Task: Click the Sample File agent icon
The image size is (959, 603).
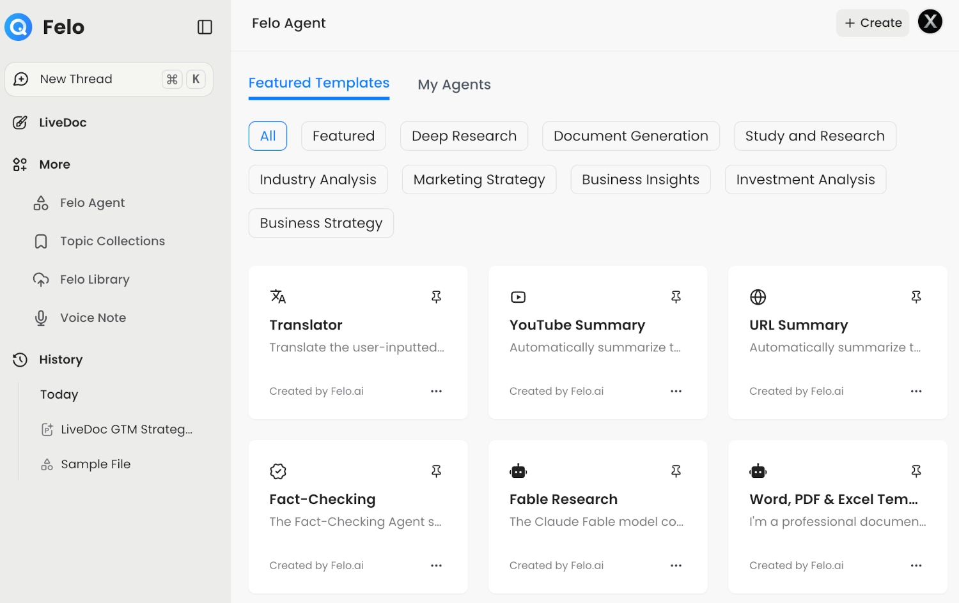Action: click(x=47, y=465)
